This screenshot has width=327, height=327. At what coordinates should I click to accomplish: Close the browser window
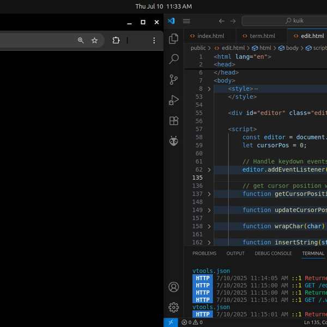pyautogui.click(x=156, y=22)
